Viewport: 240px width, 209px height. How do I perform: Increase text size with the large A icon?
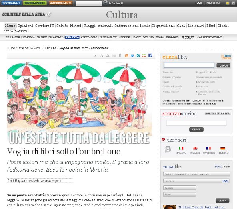102,56
